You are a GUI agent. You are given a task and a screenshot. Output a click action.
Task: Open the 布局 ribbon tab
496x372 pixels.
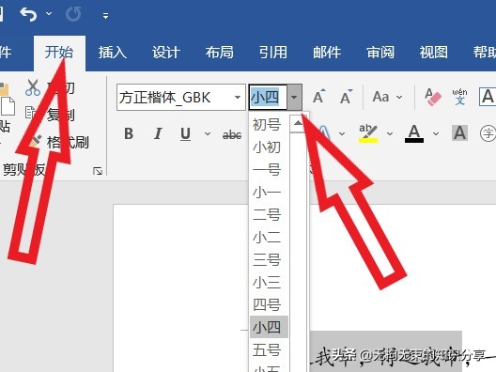220,53
